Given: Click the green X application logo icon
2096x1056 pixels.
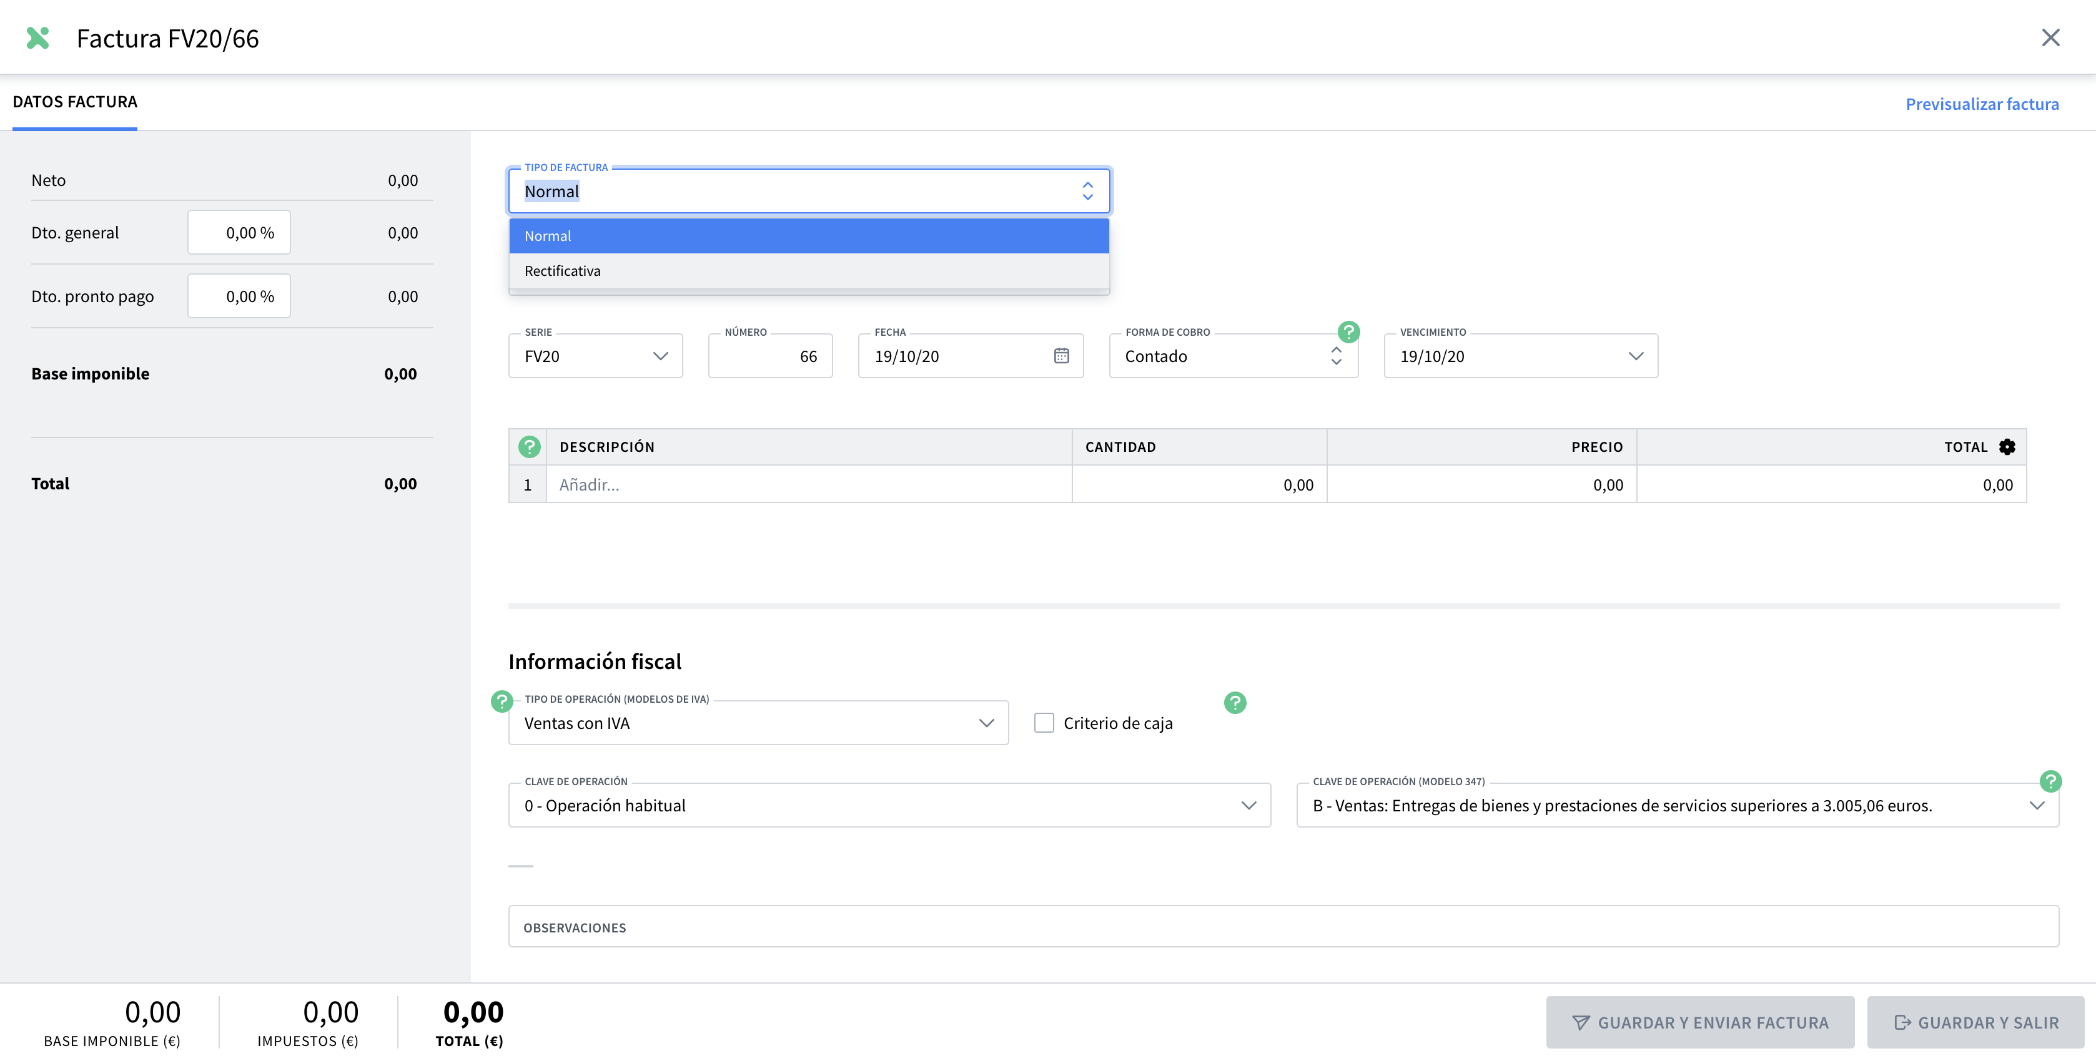Looking at the screenshot, I should coord(36,36).
